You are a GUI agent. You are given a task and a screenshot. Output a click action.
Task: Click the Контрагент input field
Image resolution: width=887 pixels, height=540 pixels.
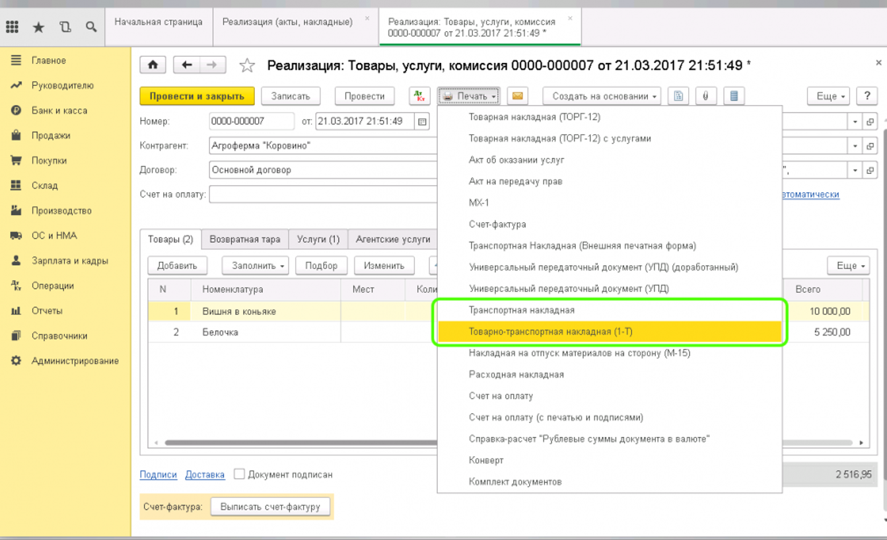pyautogui.click(x=322, y=145)
